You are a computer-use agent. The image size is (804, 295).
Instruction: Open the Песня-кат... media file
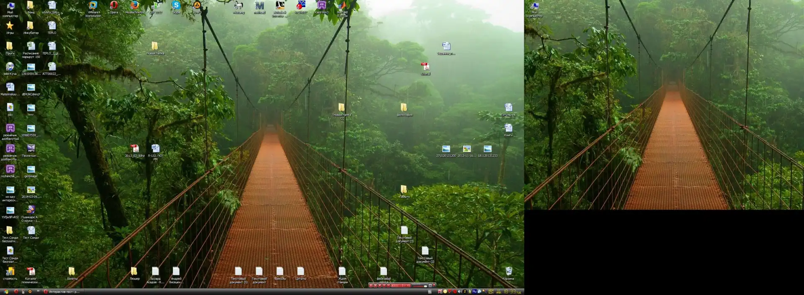click(x=31, y=151)
